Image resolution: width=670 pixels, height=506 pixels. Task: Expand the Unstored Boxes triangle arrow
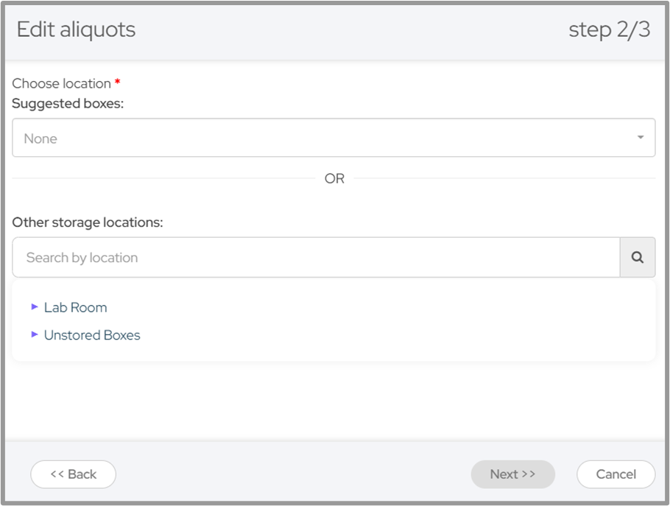(35, 334)
